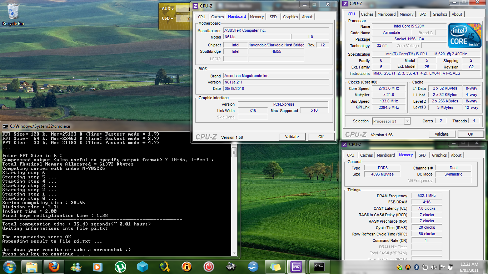Open SPD tab in Mainboard CPU-Z window
Image resolution: width=488 pixels, height=274 pixels.
pos(273,17)
